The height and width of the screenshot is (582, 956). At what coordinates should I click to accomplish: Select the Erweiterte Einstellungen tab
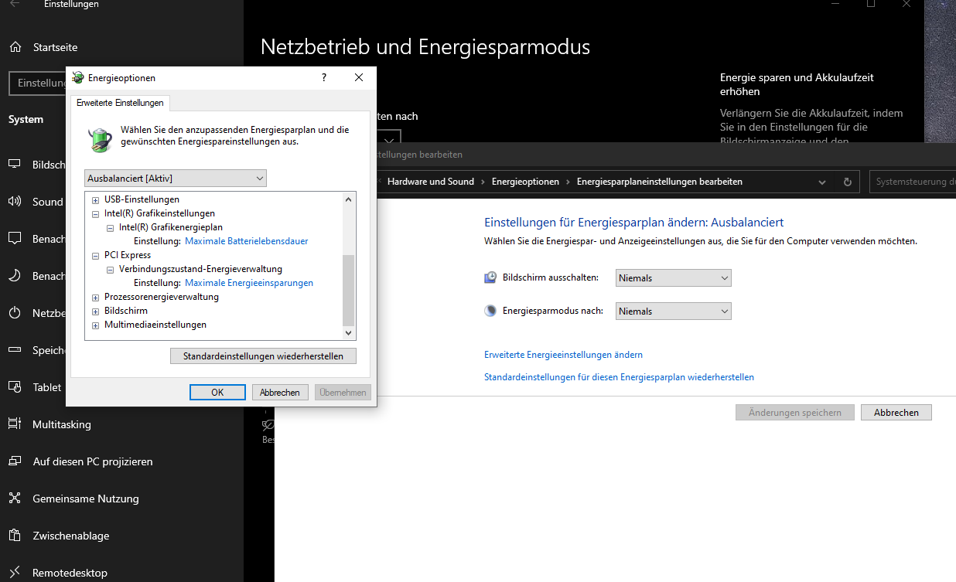(x=120, y=103)
